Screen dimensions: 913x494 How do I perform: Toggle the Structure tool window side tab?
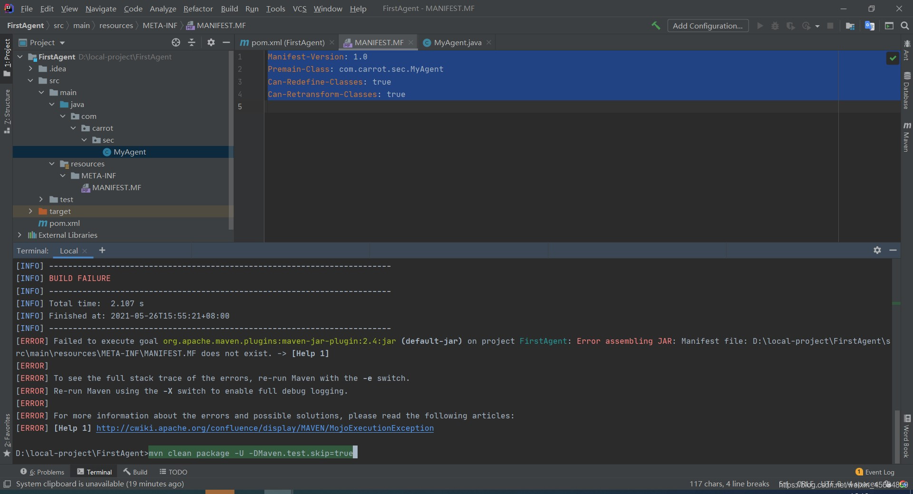(7, 111)
